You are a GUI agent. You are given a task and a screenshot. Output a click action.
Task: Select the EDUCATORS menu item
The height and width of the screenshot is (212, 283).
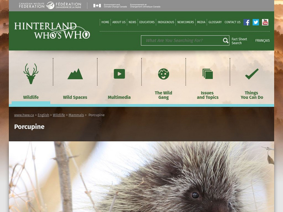(x=148, y=22)
